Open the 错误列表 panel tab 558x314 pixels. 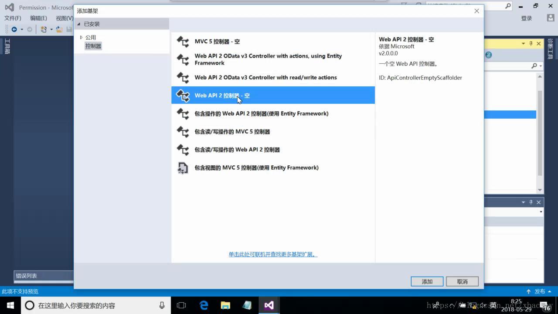(27, 276)
